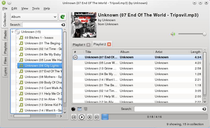
Task: Click the play button
Action: (x=81, y=117)
